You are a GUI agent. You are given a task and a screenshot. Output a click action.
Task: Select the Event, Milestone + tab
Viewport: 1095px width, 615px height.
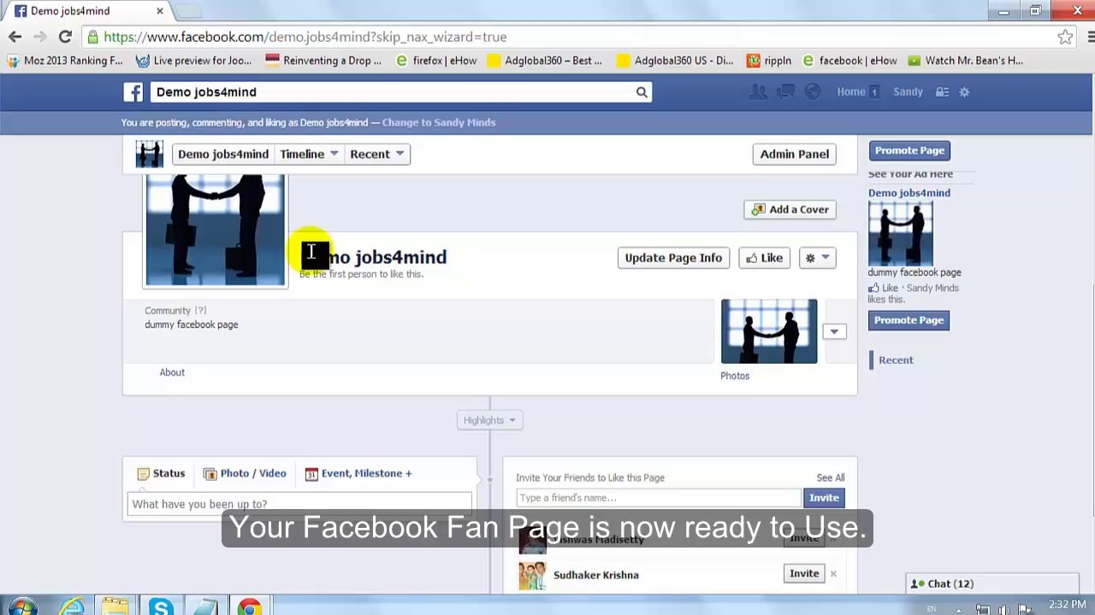[x=358, y=473]
